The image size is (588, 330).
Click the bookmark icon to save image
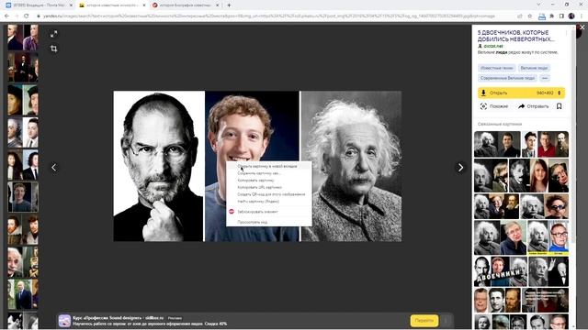[560, 106]
